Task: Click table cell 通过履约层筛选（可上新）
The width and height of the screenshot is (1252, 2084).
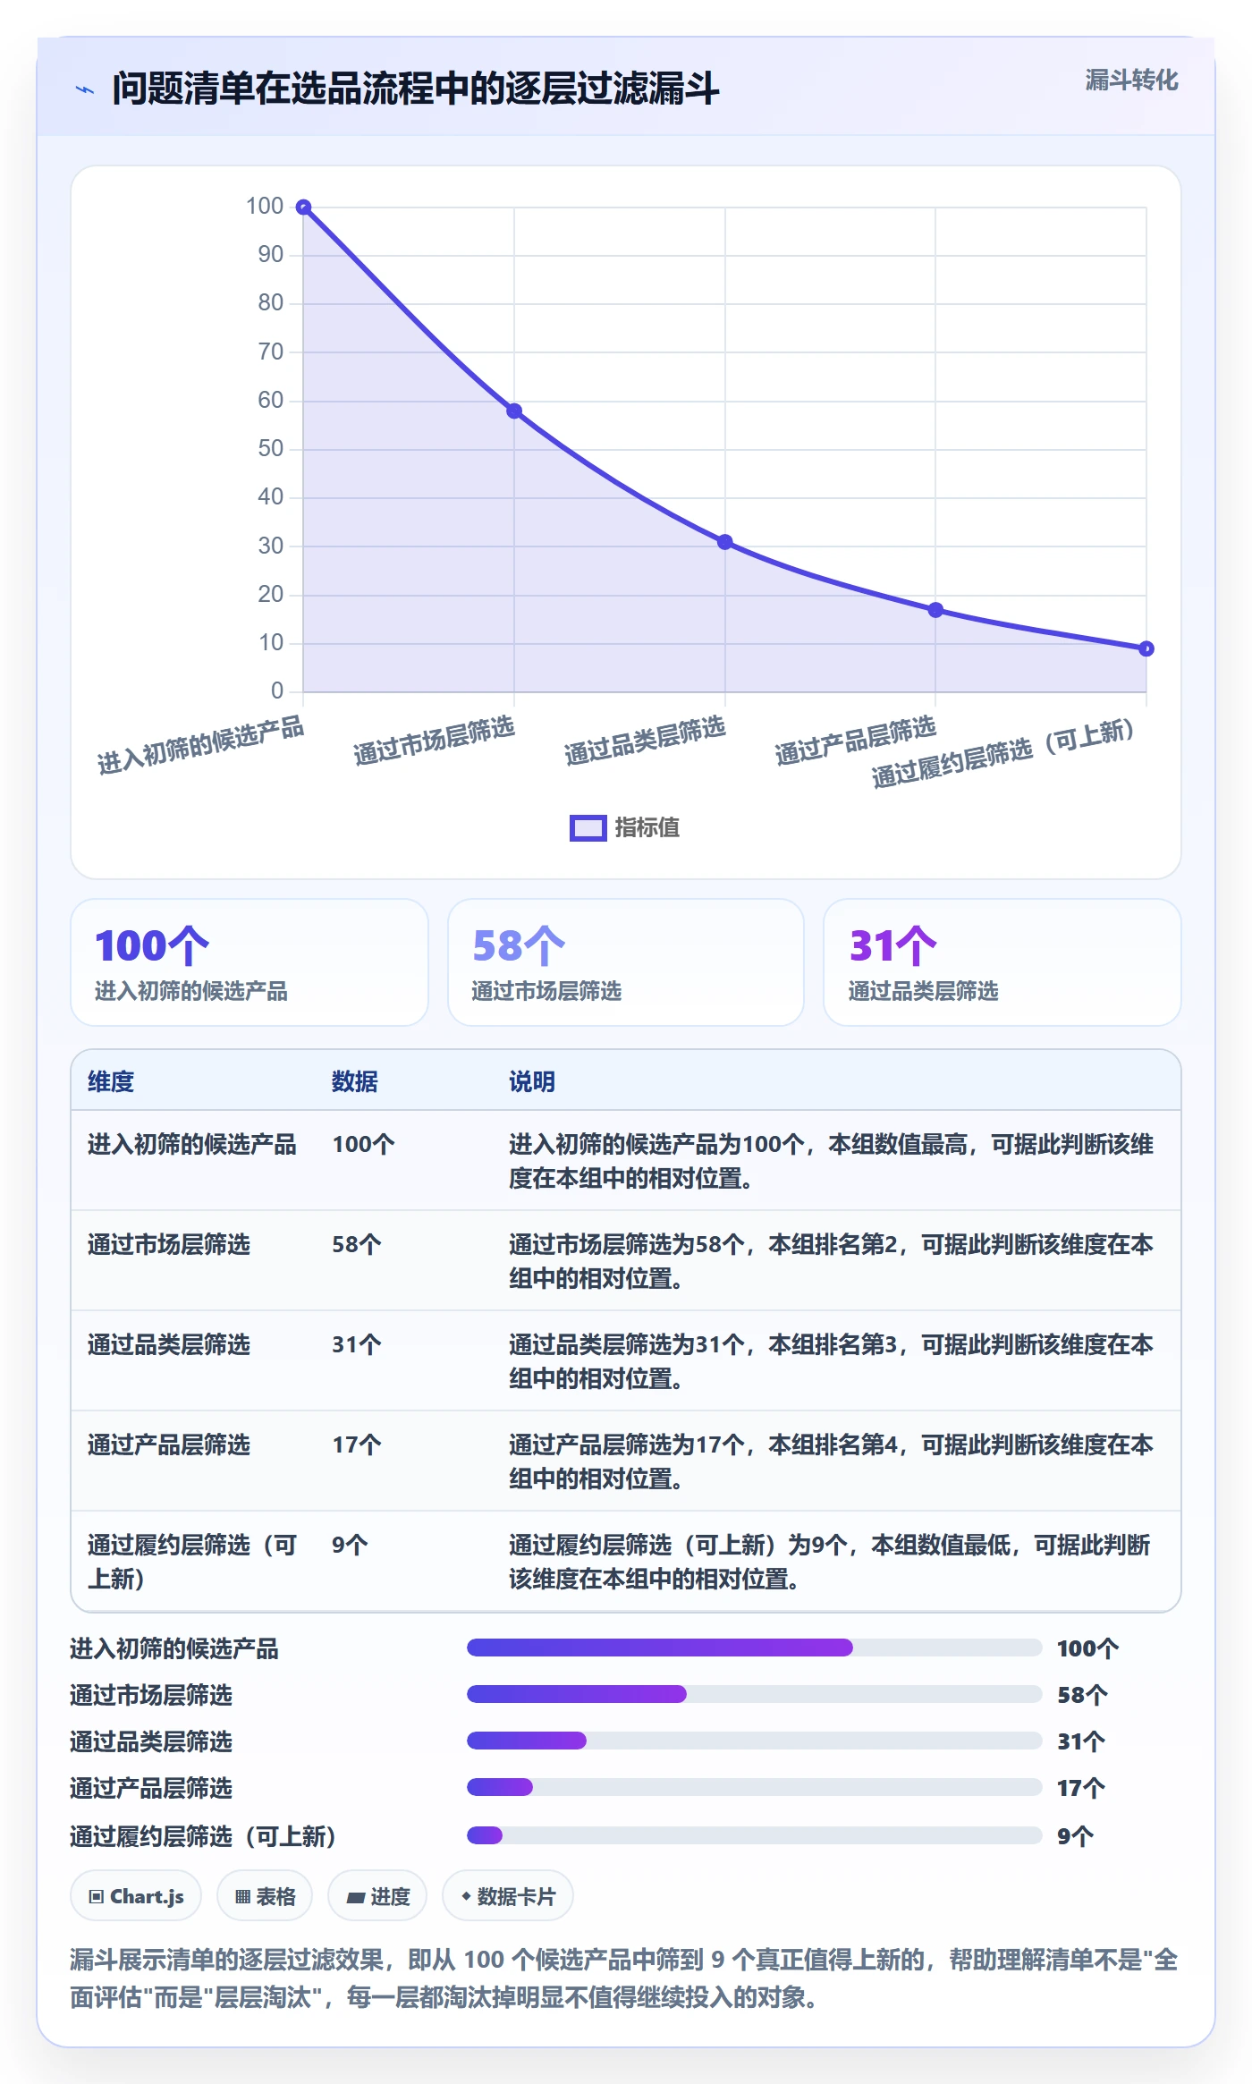Action: (191, 1562)
